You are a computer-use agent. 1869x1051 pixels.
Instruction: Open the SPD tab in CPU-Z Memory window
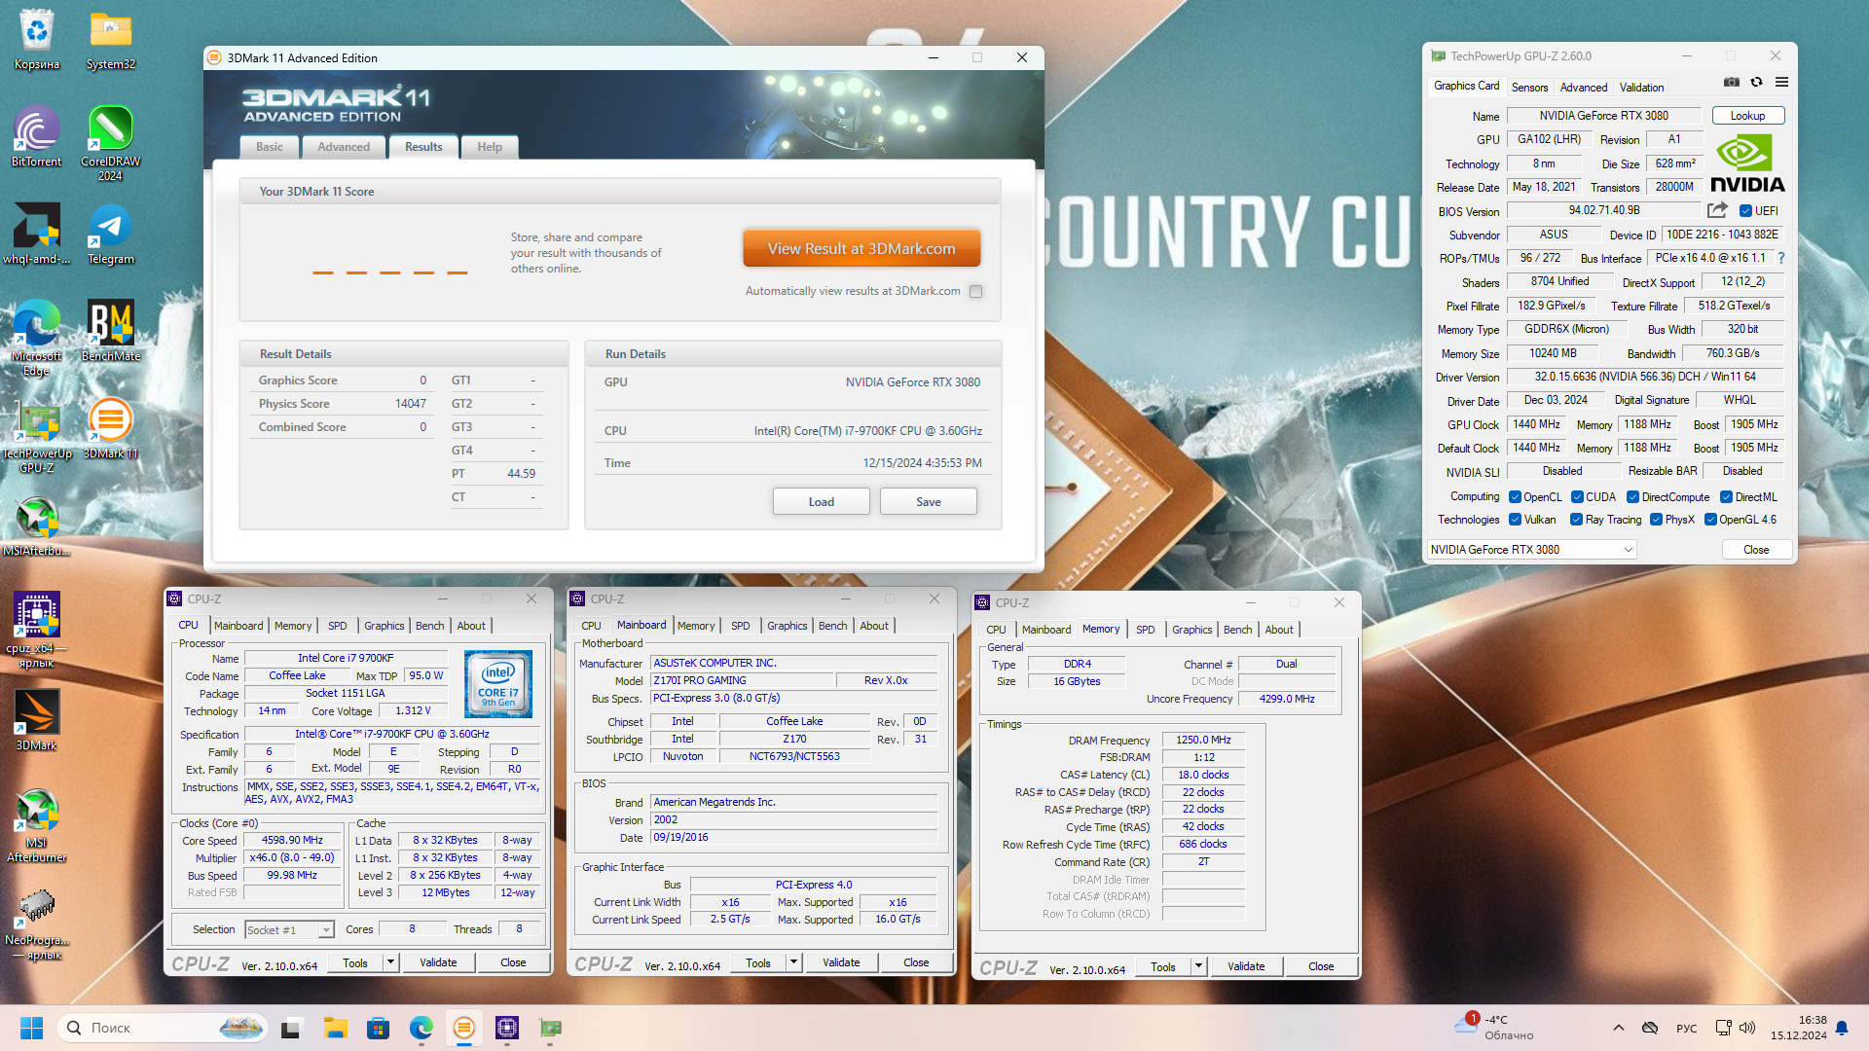[x=1145, y=630]
